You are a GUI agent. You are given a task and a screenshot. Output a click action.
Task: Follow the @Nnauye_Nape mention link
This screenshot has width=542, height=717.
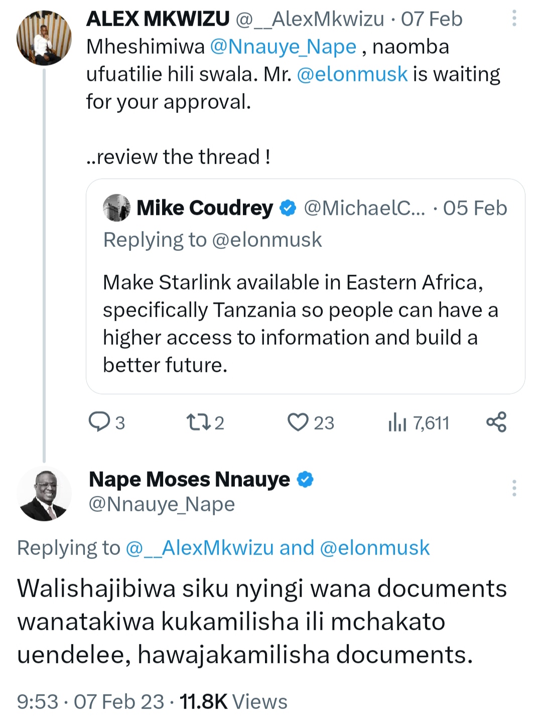click(283, 47)
